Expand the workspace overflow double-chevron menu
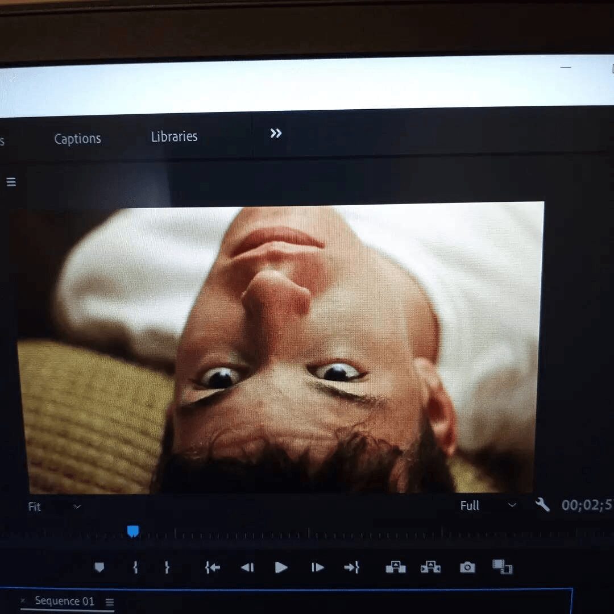The image size is (614, 614). coord(276,134)
